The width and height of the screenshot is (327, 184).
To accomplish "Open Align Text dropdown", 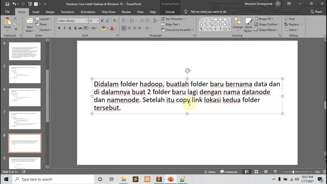I will point(171,25).
